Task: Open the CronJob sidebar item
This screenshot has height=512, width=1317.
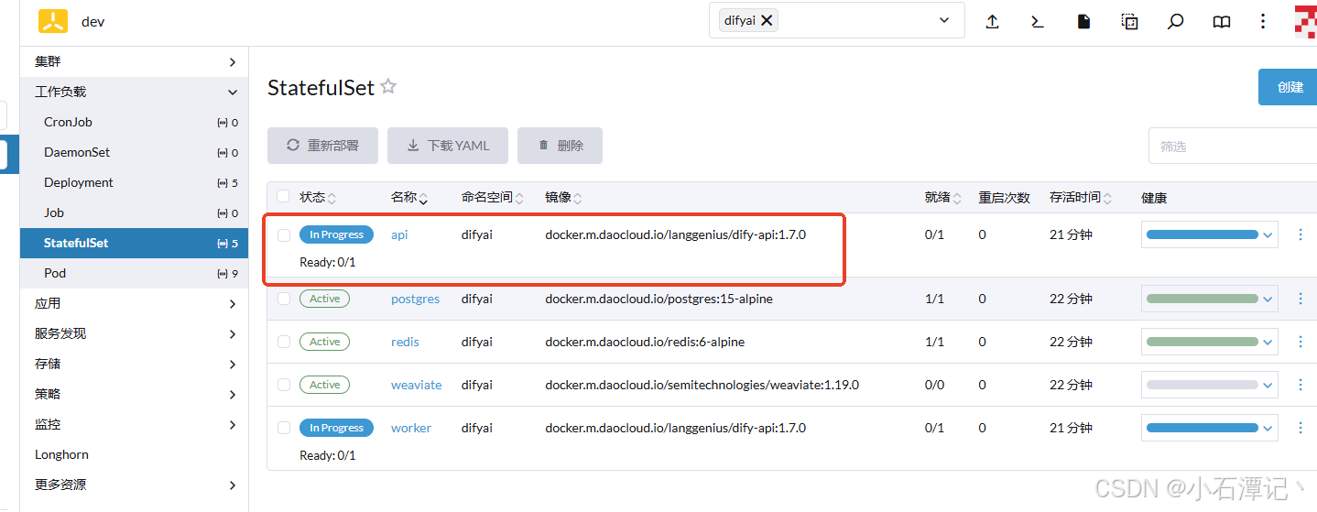Action: (134, 122)
